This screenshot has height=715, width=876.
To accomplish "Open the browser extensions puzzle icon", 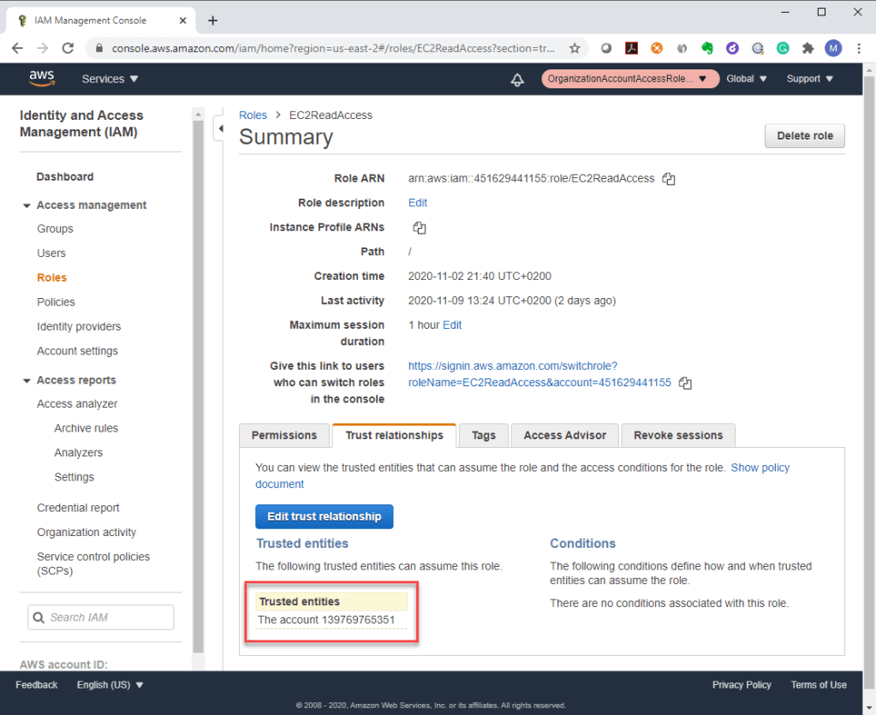I will pos(807,49).
